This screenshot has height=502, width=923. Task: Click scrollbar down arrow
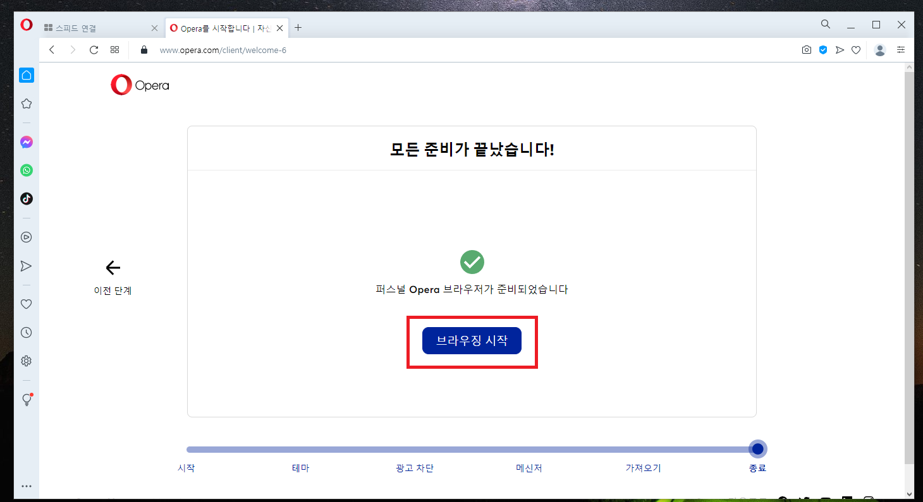909,494
